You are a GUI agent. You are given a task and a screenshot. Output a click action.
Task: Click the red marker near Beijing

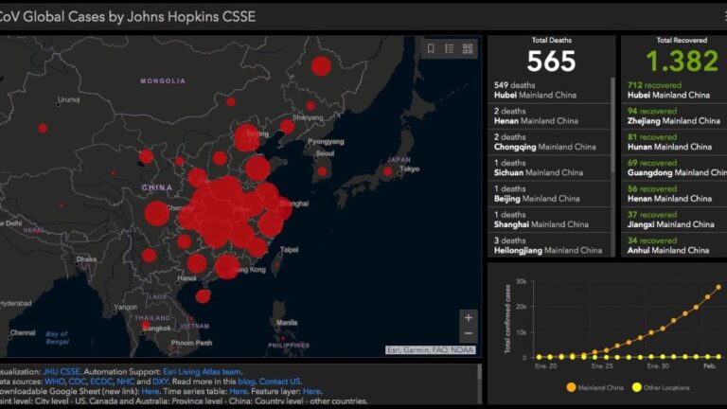tap(246, 136)
